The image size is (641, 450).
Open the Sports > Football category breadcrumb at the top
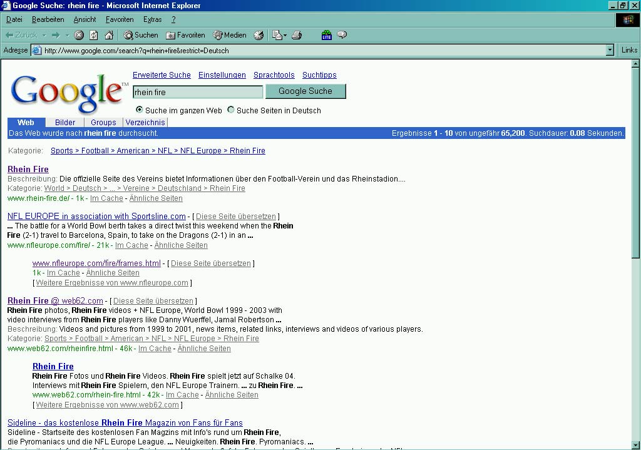coord(158,150)
